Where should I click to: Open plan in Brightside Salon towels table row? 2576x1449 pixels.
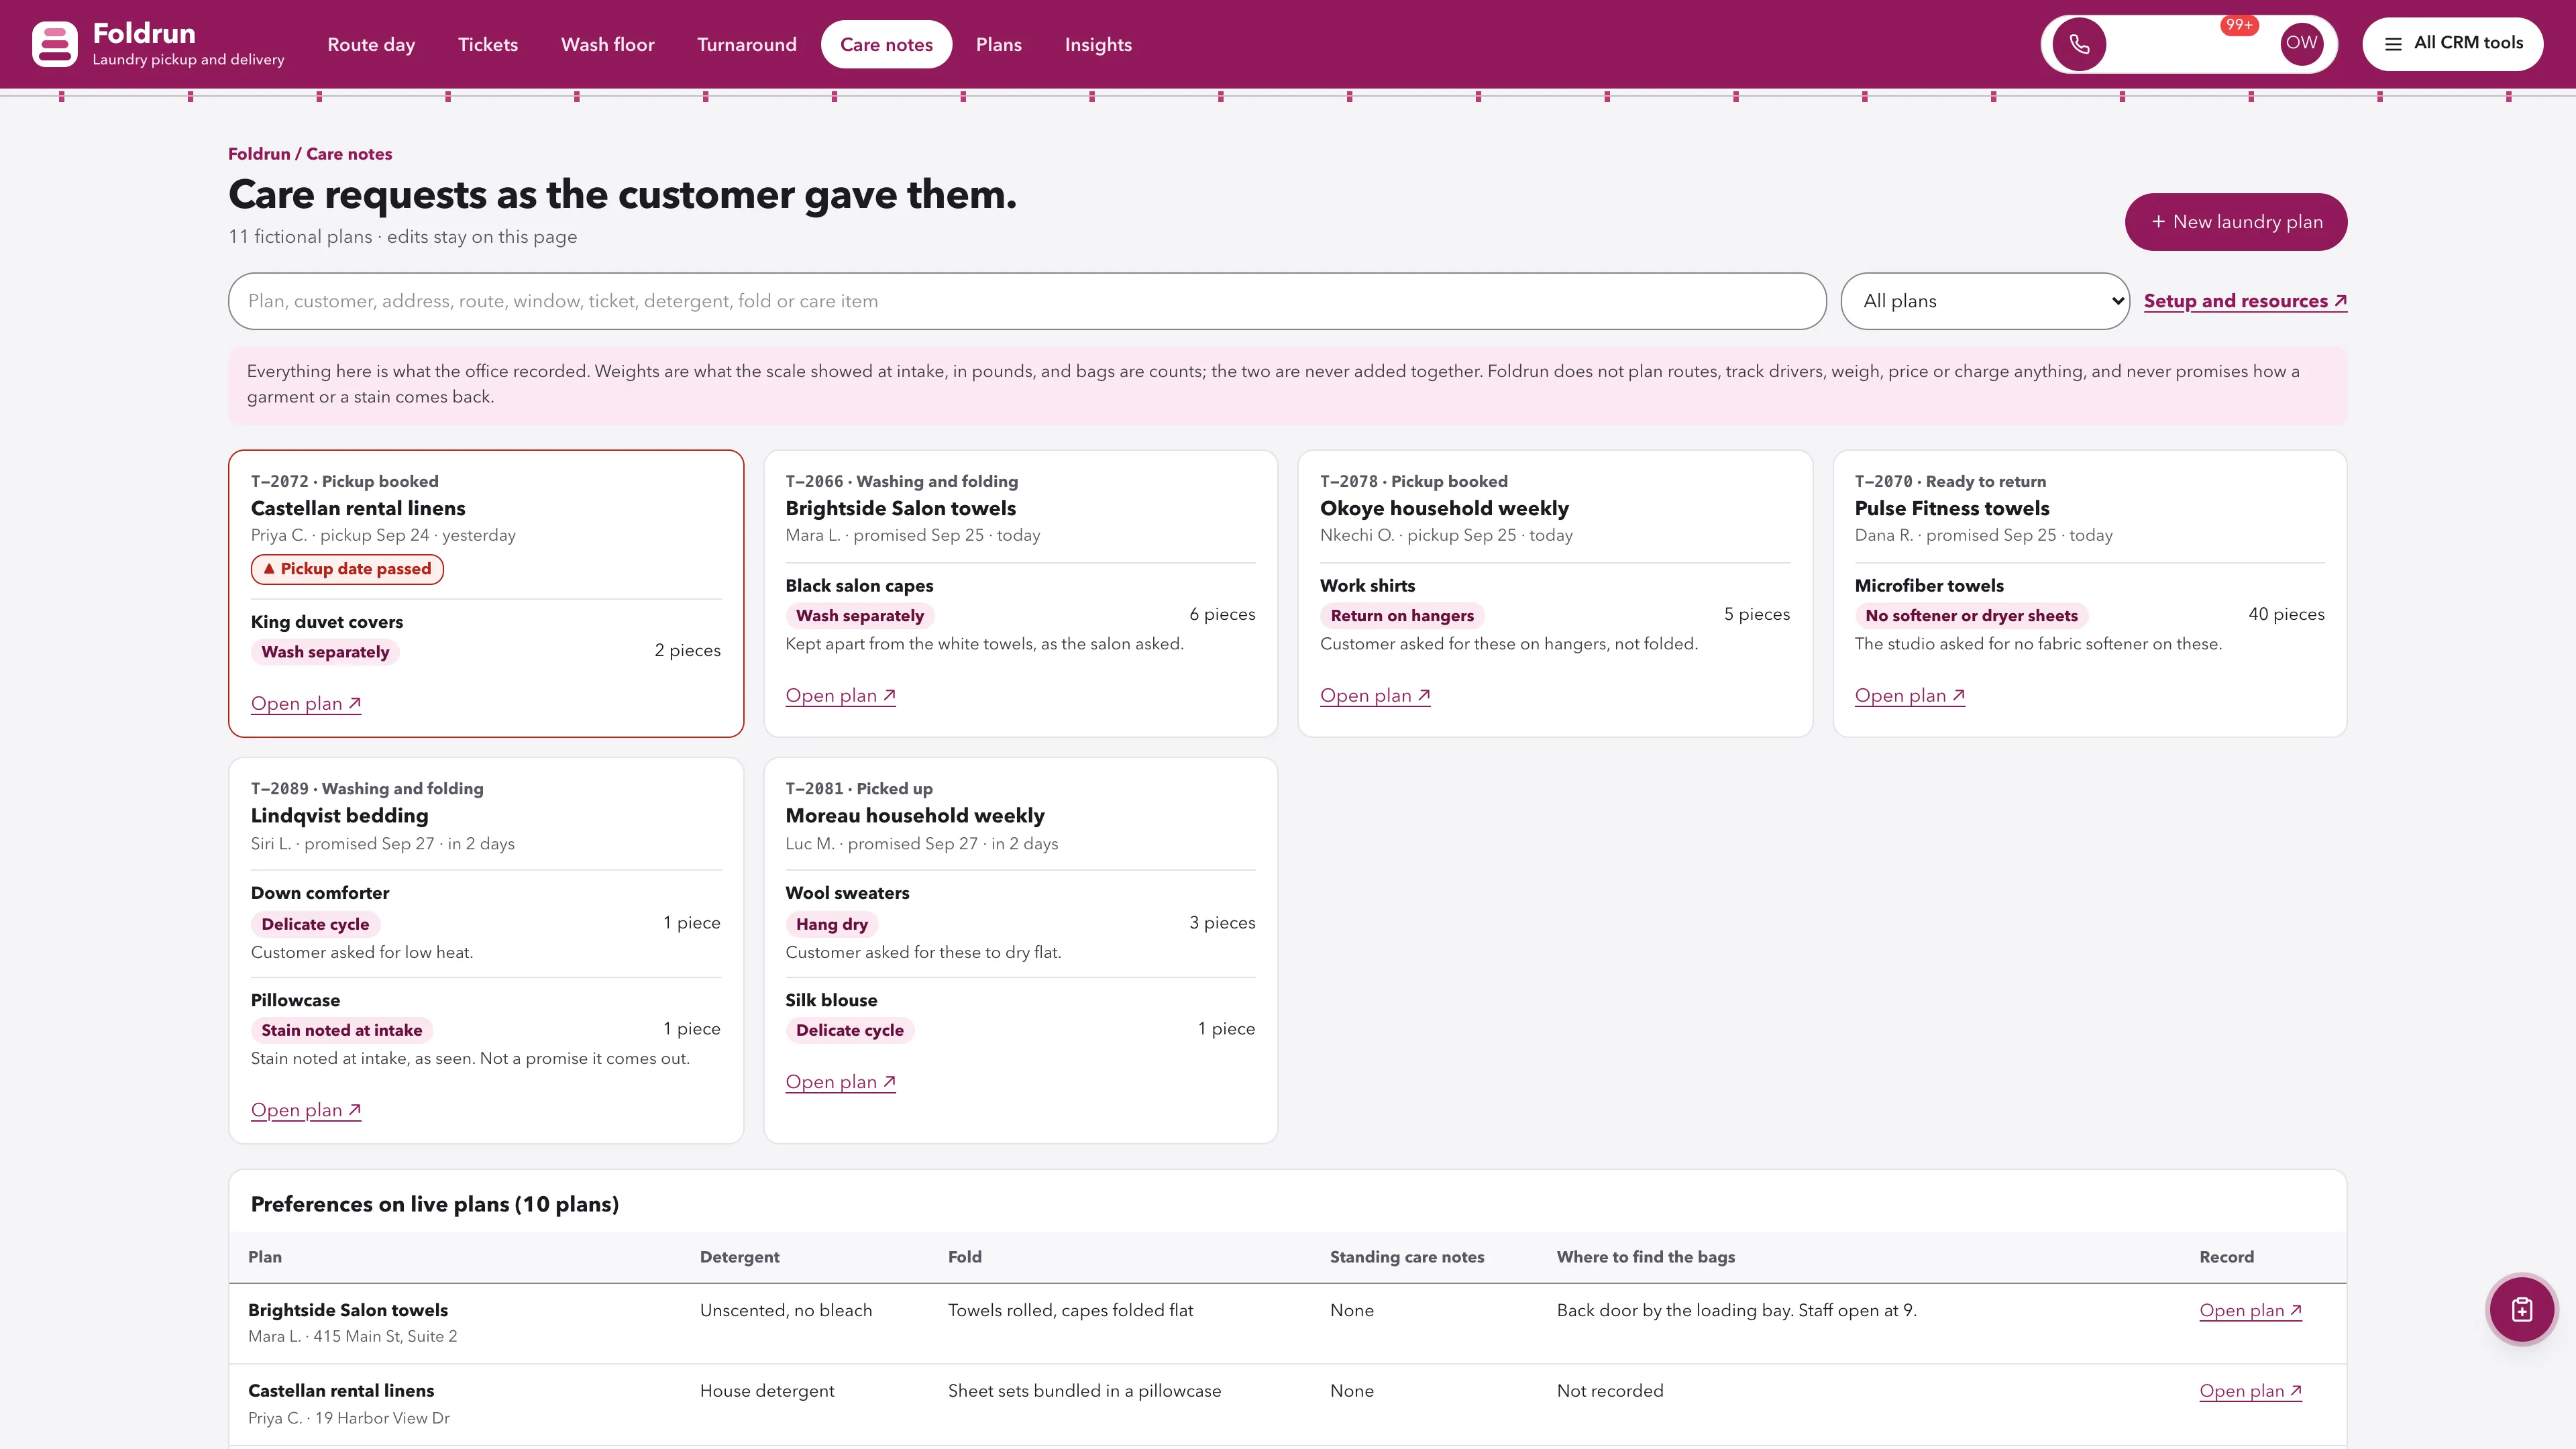(2250, 1310)
